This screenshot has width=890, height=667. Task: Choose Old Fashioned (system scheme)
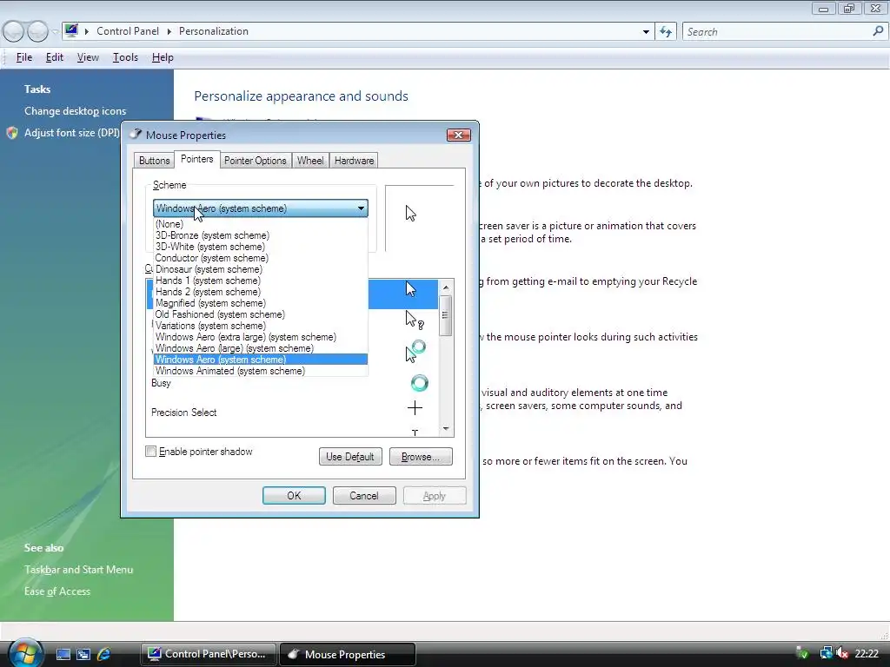pyautogui.click(x=261, y=314)
